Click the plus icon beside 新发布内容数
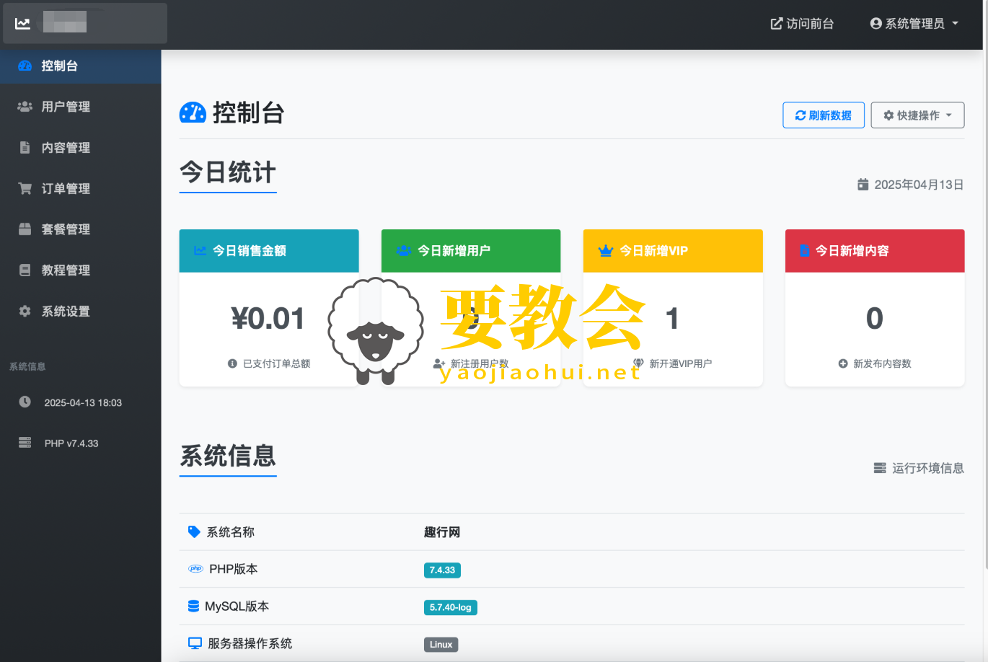Image resolution: width=988 pixels, height=662 pixels. (842, 363)
